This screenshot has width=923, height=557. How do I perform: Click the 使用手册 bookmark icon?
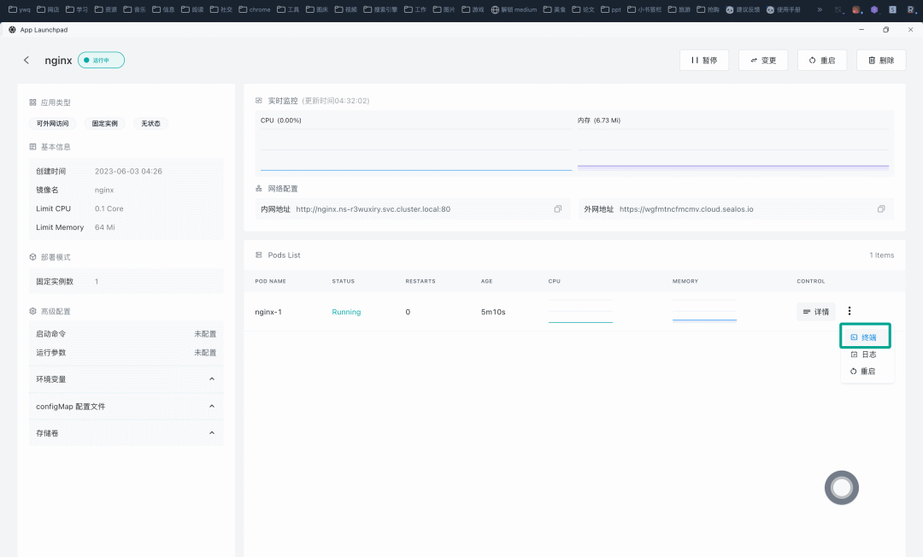click(x=770, y=9)
